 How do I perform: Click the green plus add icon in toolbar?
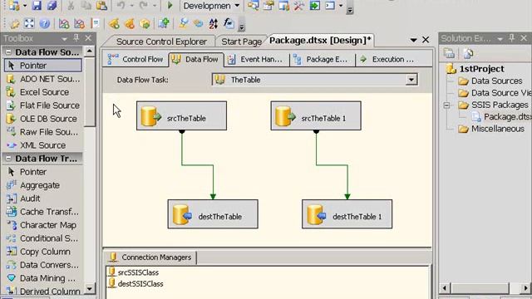164,23
